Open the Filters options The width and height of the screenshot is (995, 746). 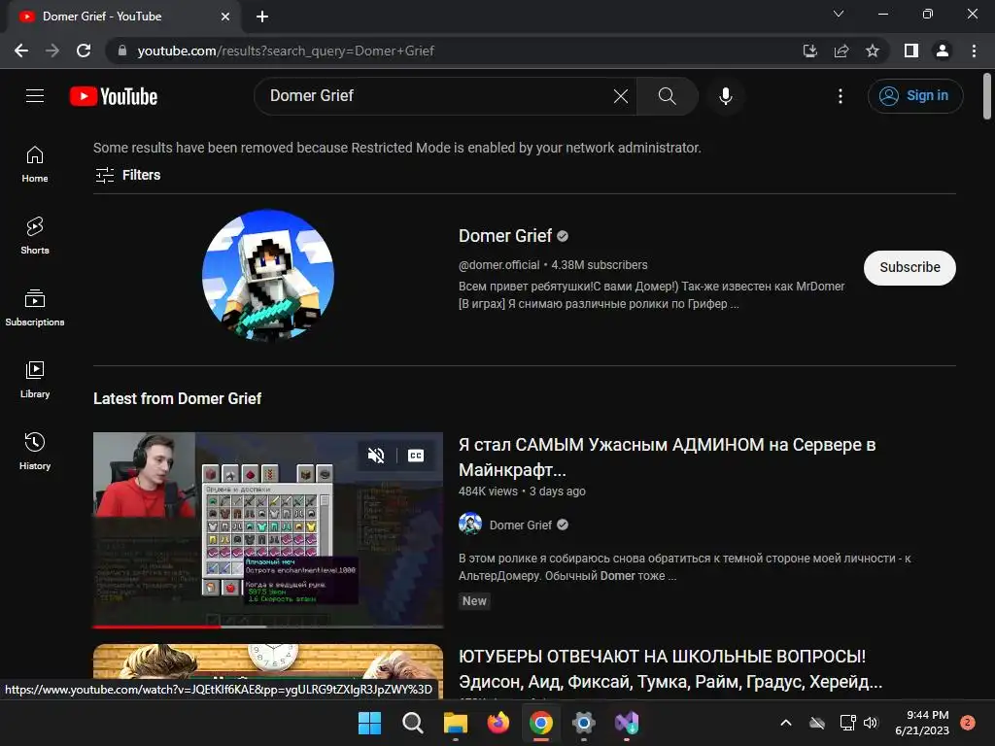pyautogui.click(x=127, y=175)
